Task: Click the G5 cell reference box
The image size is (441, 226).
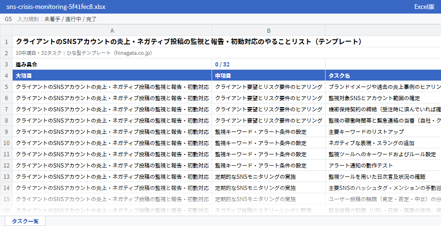Action: click(8, 19)
